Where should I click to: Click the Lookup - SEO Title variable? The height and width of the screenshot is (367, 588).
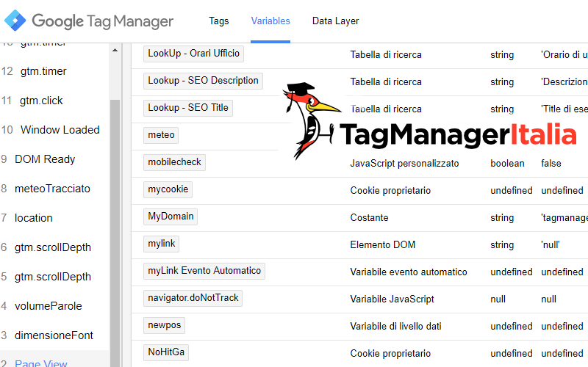pos(188,108)
